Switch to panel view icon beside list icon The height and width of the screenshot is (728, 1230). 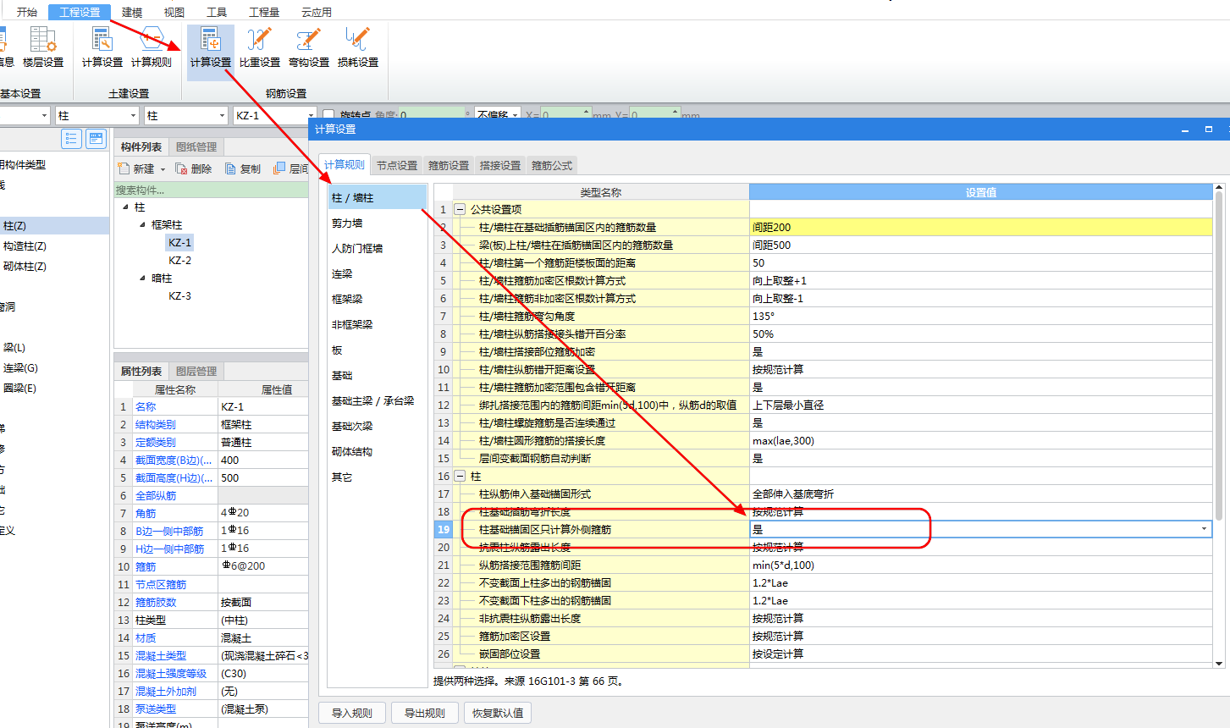[x=96, y=139]
